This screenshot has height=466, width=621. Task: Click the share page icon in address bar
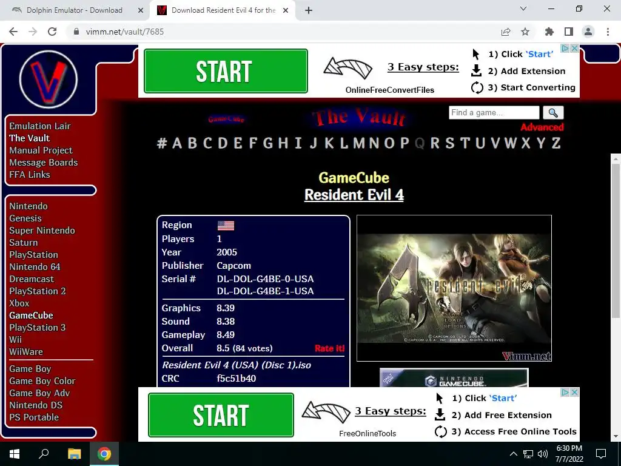pyautogui.click(x=506, y=32)
